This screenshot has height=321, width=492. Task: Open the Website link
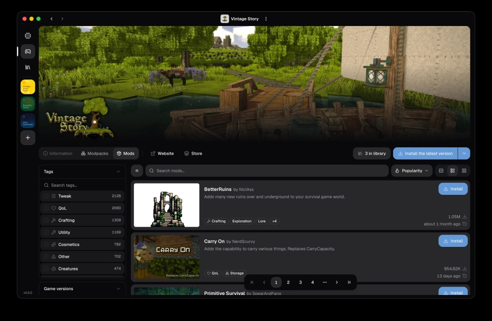tap(162, 154)
